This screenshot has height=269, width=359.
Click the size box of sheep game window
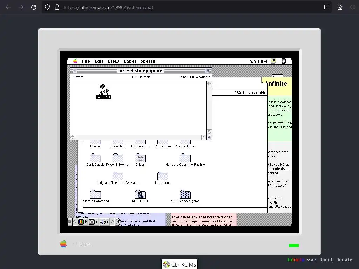(x=209, y=137)
